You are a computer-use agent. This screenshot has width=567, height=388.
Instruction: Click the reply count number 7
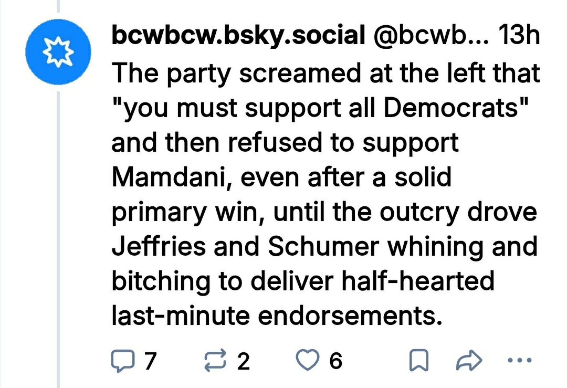(x=151, y=361)
